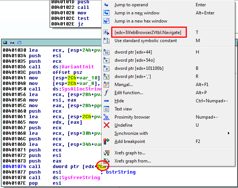Click the Jump in a new window icon
The height and width of the screenshot is (188, 238).
coord(107,13)
